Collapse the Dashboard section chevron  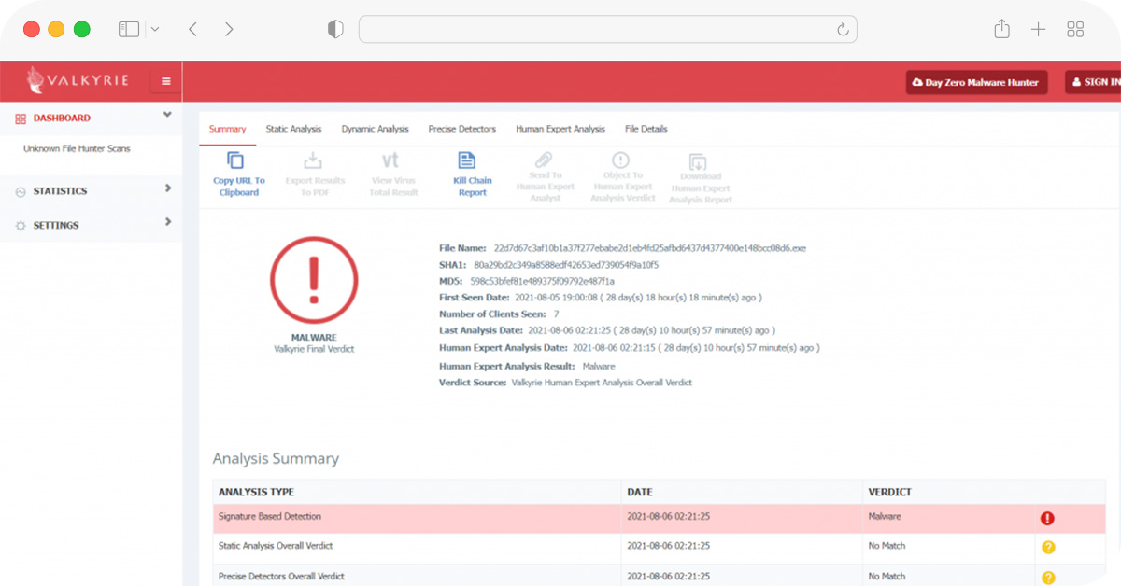[167, 115]
